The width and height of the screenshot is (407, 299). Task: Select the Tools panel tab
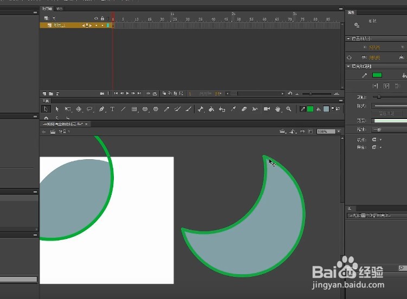pos(46,101)
